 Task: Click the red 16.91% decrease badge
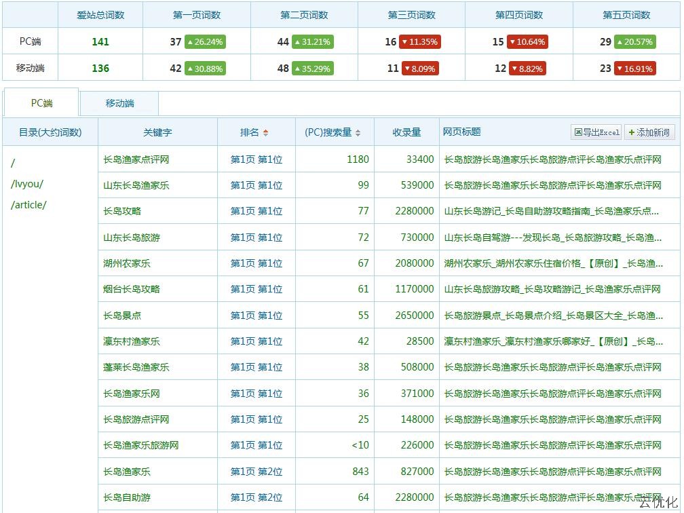coord(634,69)
